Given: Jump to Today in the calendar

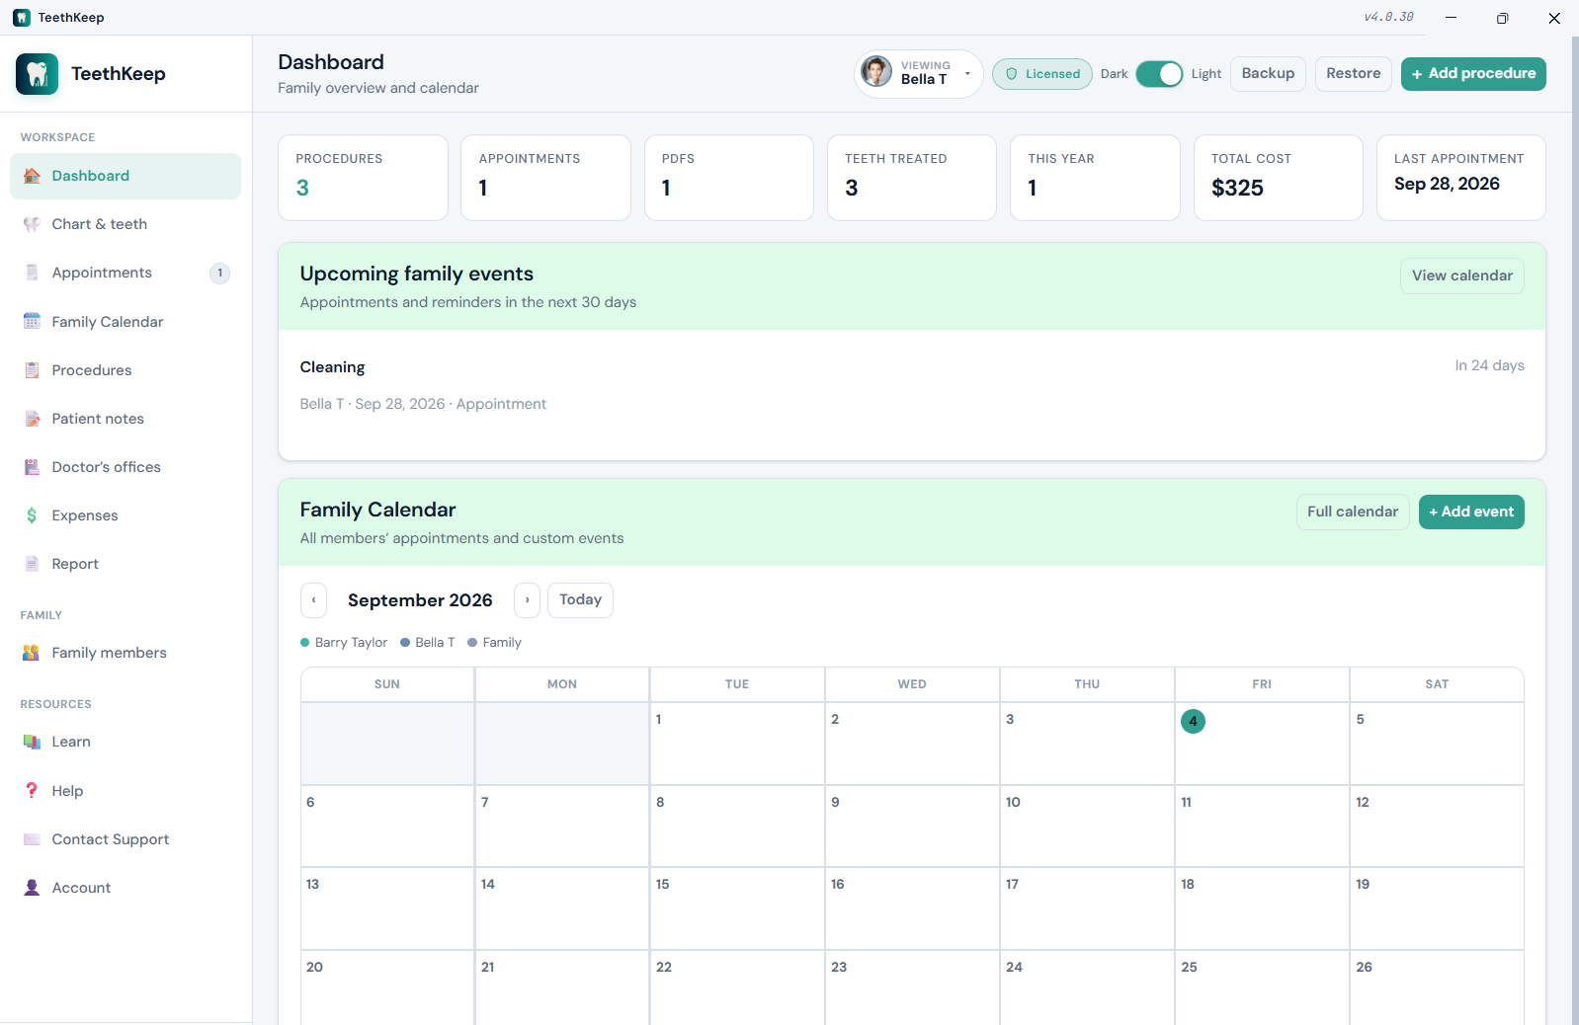Looking at the screenshot, I should click(580, 600).
